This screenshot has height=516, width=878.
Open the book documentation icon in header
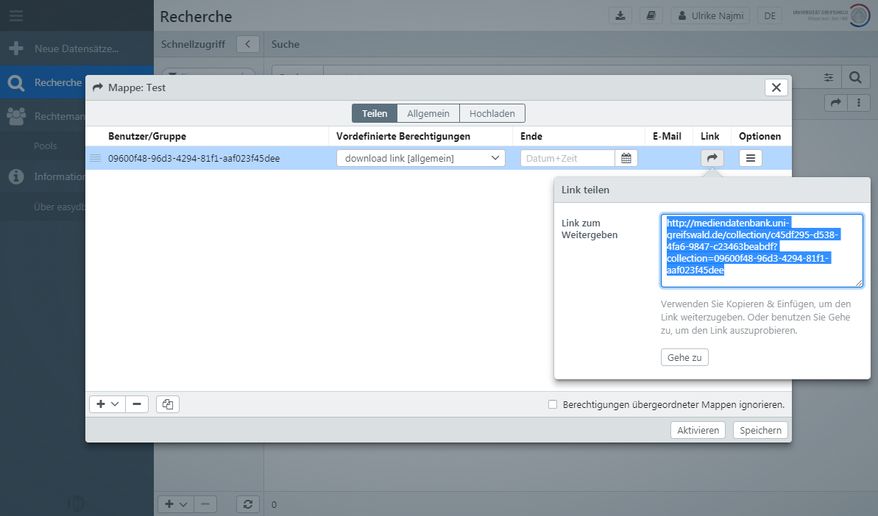tap(651, 15)
